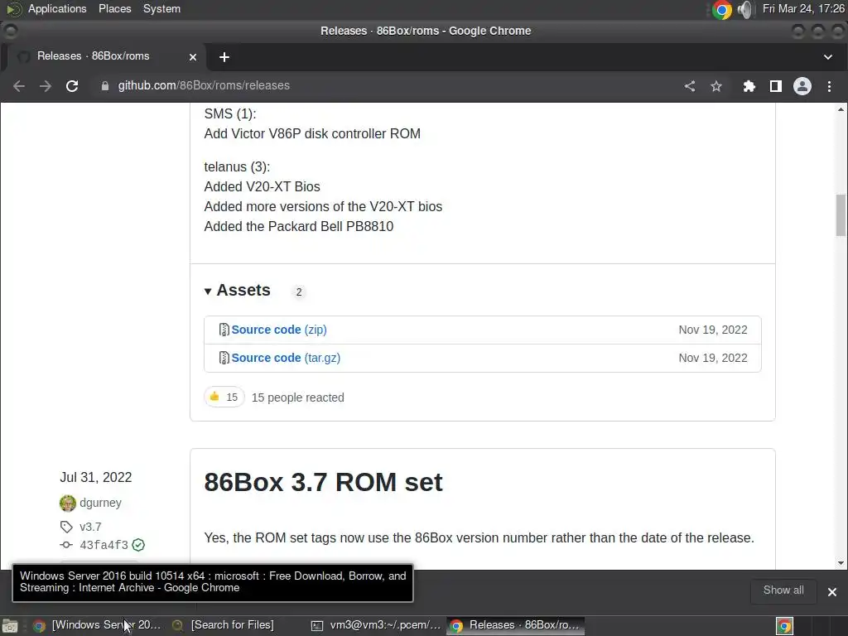
Task: Click 'Added the Packard Bell PB8810' line
Action: point(298,226)
